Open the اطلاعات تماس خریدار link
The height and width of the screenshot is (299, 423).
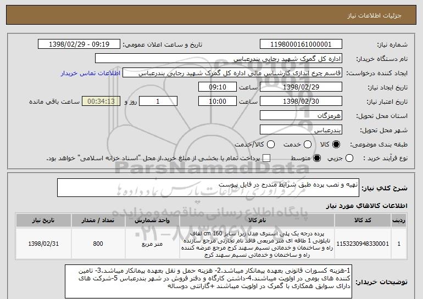91,74
